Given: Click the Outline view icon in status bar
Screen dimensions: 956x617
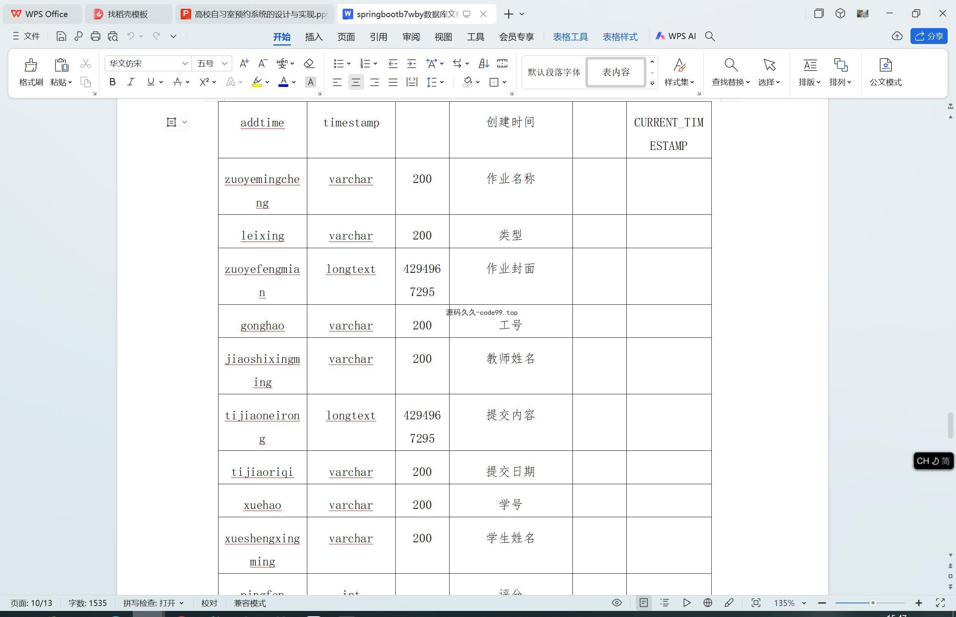Looking at the screenshot, I should [x=665, y=603].
